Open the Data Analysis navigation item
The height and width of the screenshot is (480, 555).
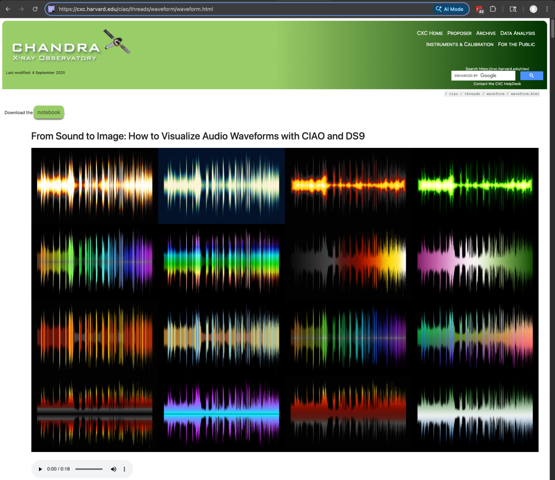click(517, 33)
